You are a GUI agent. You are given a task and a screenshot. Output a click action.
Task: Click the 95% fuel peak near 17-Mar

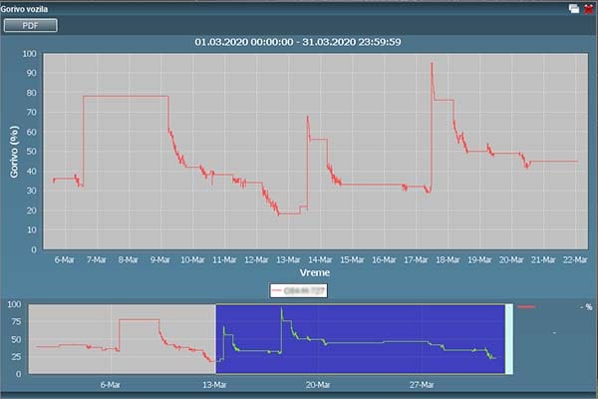(432, 64)
